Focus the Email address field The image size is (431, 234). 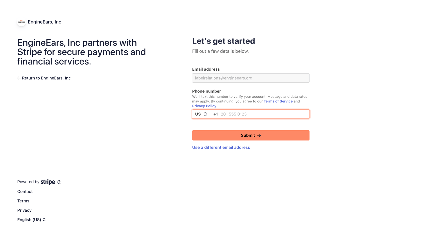pyautogui.click(x=251, y=78)
